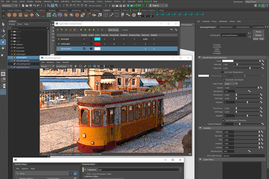Click the crop region icon in RenderView
269x179 pixels.
click(x=94, y=66)
